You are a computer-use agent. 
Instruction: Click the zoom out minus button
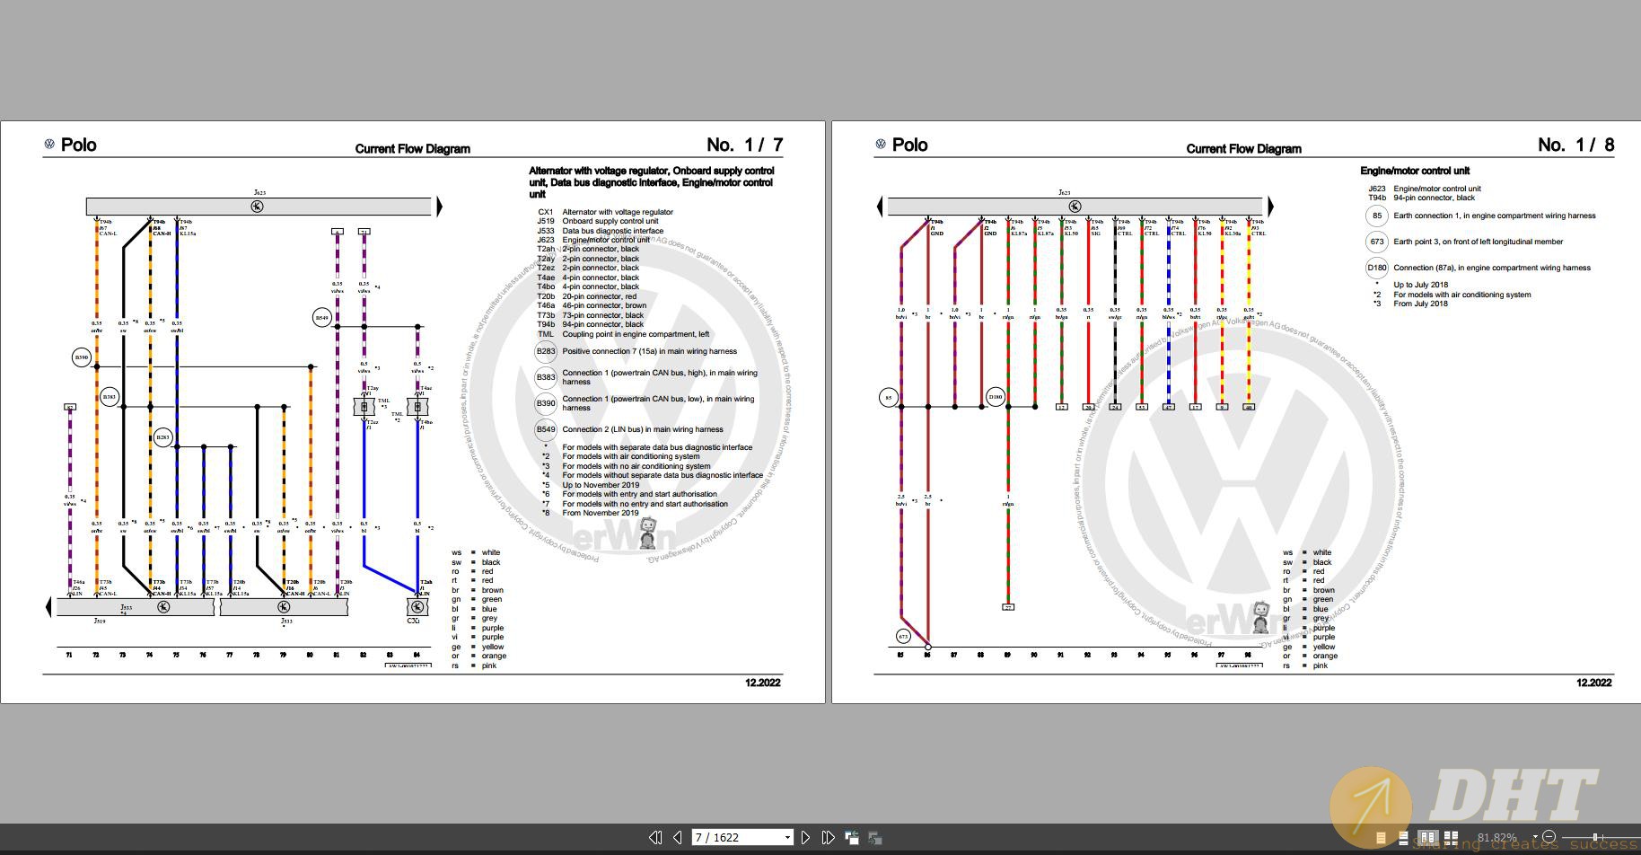pos(1549,837)
